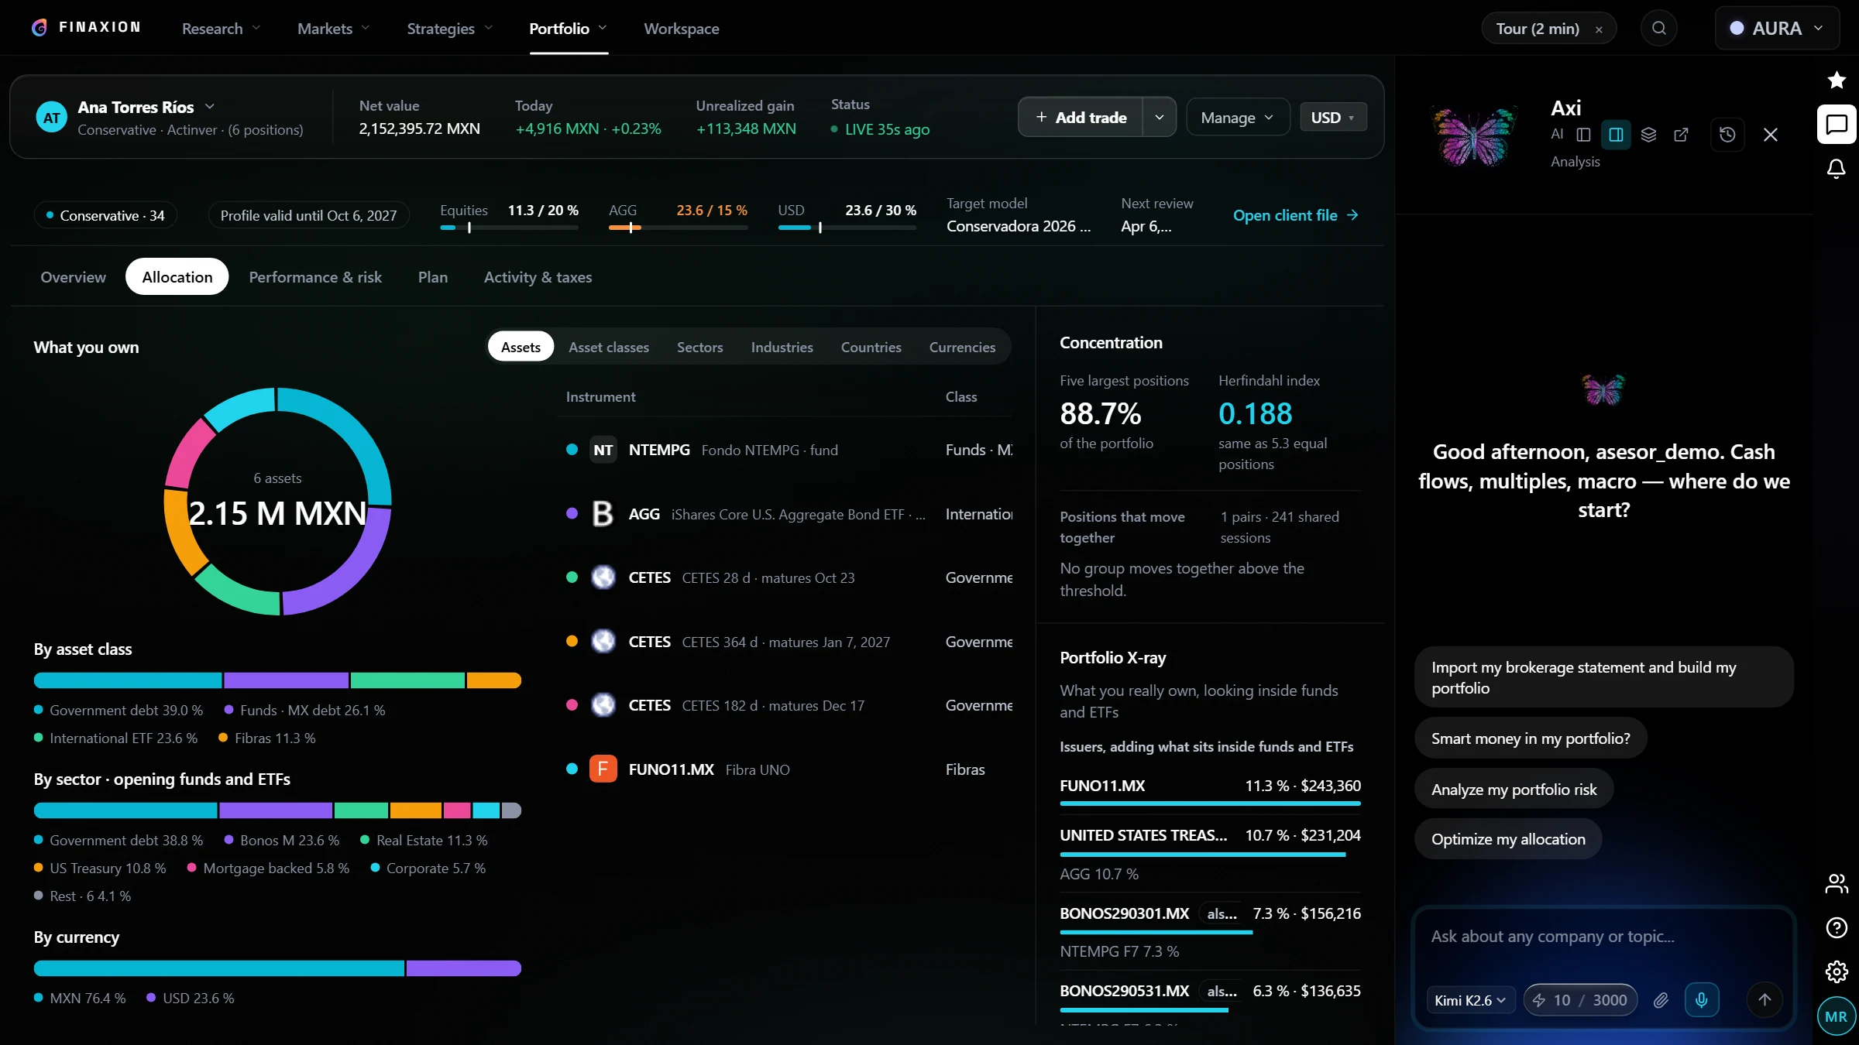Switch to the Overview tab
This screenshot has width=1859, height=1045.
[74, 276]
